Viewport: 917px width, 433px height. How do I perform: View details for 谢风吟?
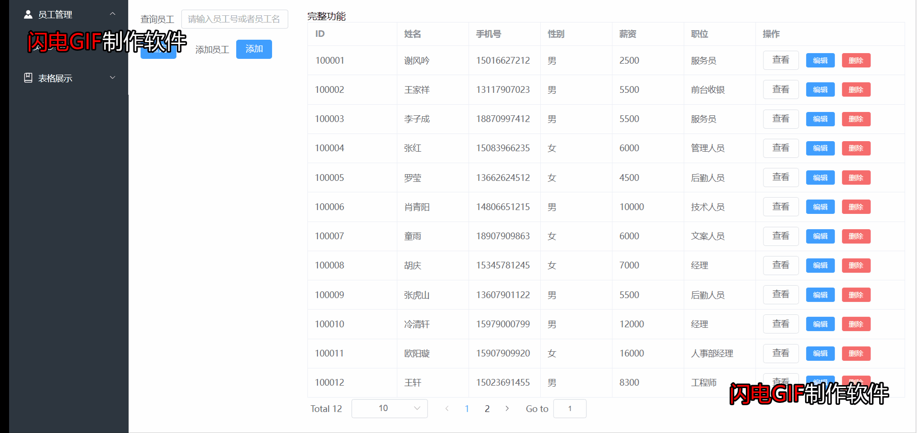(781, 60)
